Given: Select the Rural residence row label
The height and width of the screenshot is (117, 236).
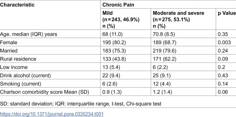Looking at the screenshot, I should 18,59.
